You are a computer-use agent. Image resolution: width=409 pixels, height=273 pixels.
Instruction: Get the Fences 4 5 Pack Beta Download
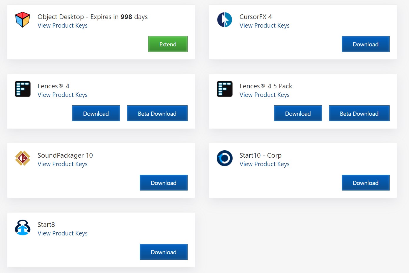click(x=359, y=113)
